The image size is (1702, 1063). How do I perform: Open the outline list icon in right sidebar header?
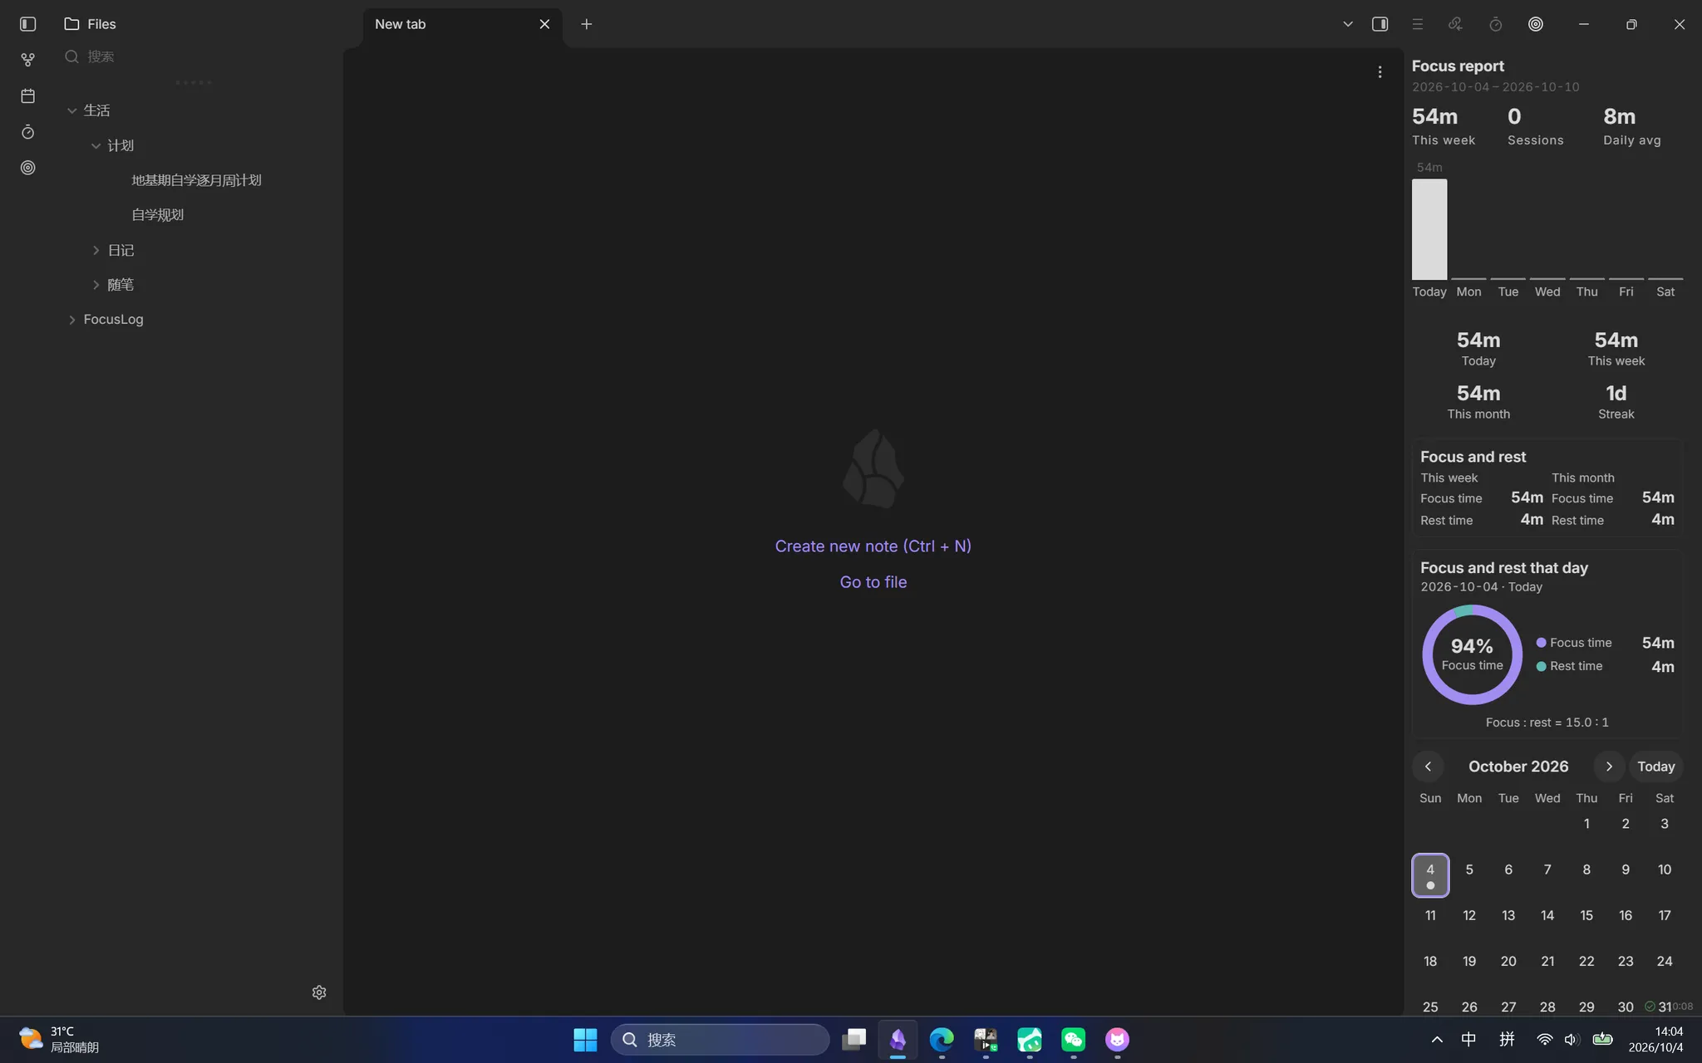[x=1418, y=24]
